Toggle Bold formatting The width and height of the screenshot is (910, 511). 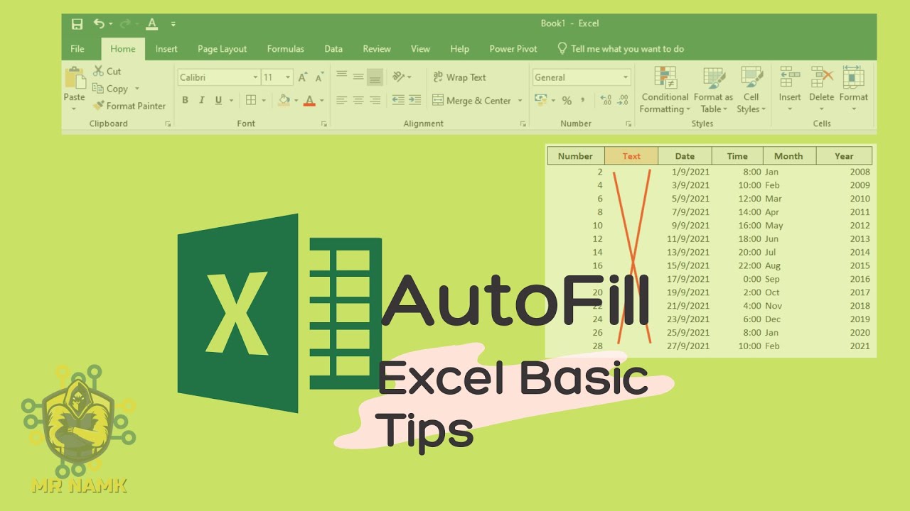click(x=185, y=100)
